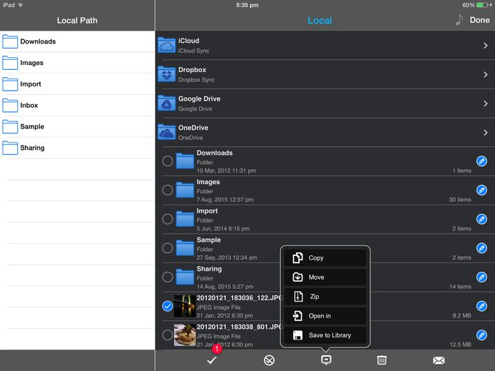Viewport: 495px width, 371px height.
Task: Tap the battery indicator in status bar
Action: click(483, 5)
